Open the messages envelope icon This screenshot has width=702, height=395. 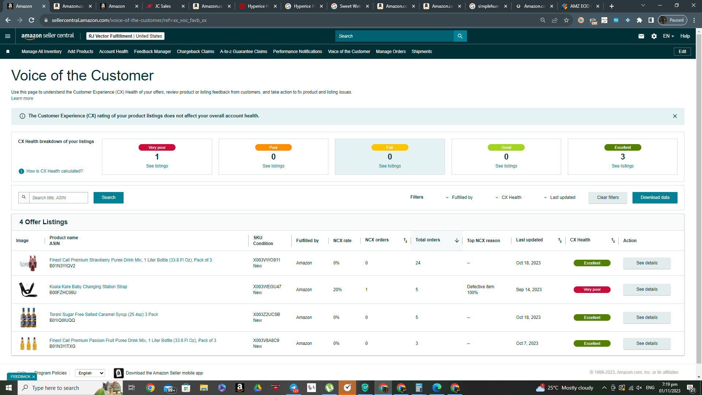point(641,36)
